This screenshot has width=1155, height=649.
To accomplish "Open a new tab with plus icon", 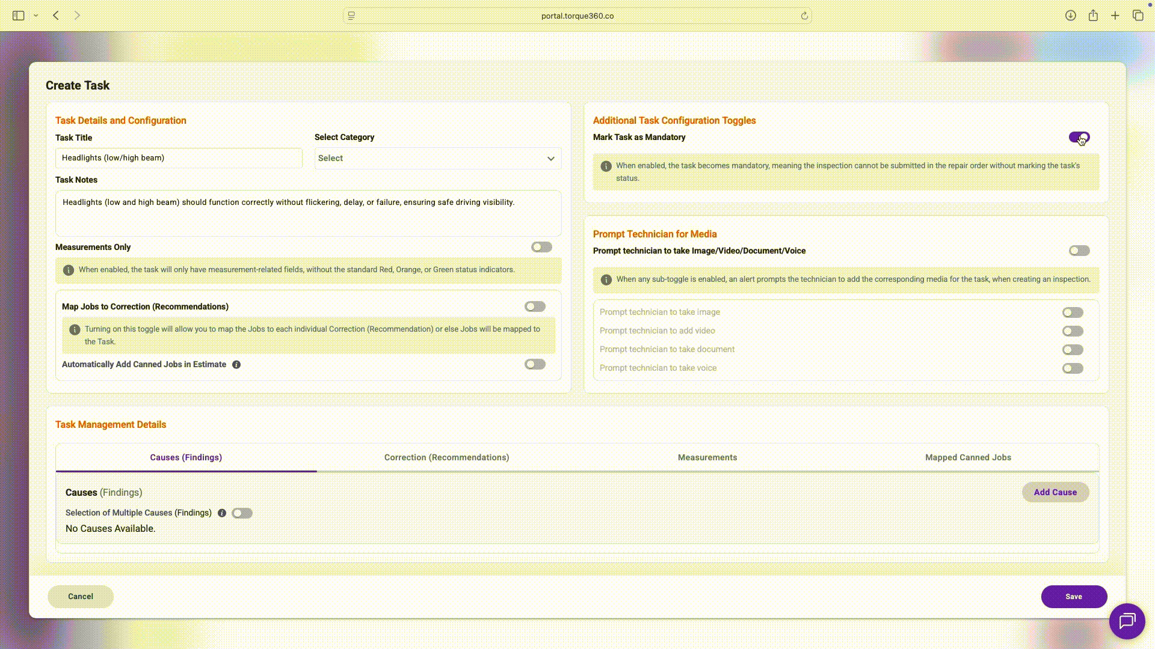I will 1115,16.
